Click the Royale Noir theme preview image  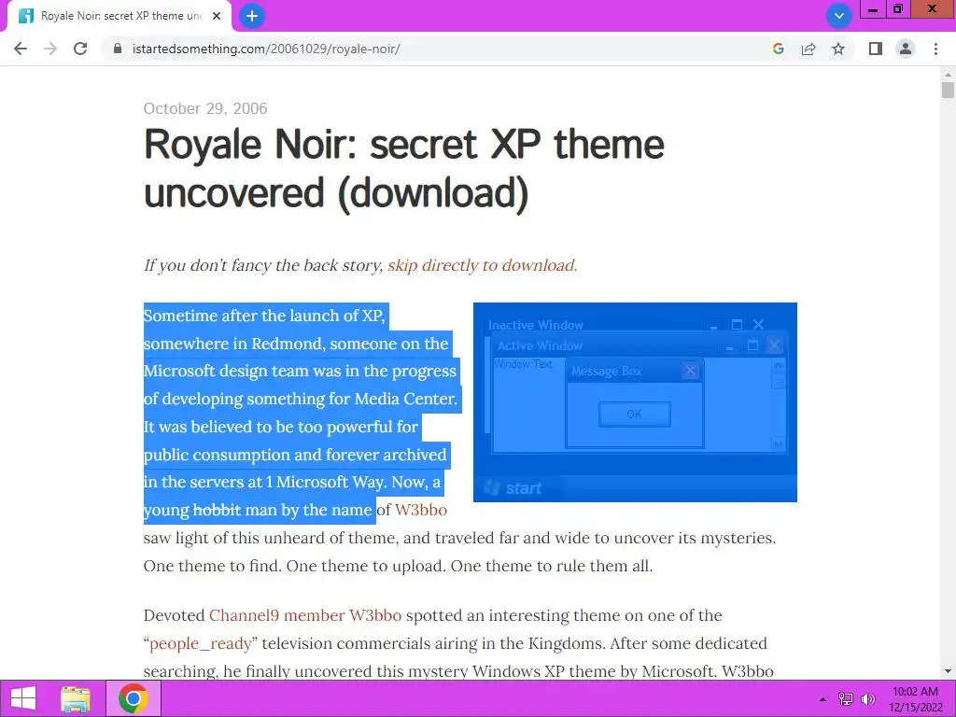tap(635, 402)
